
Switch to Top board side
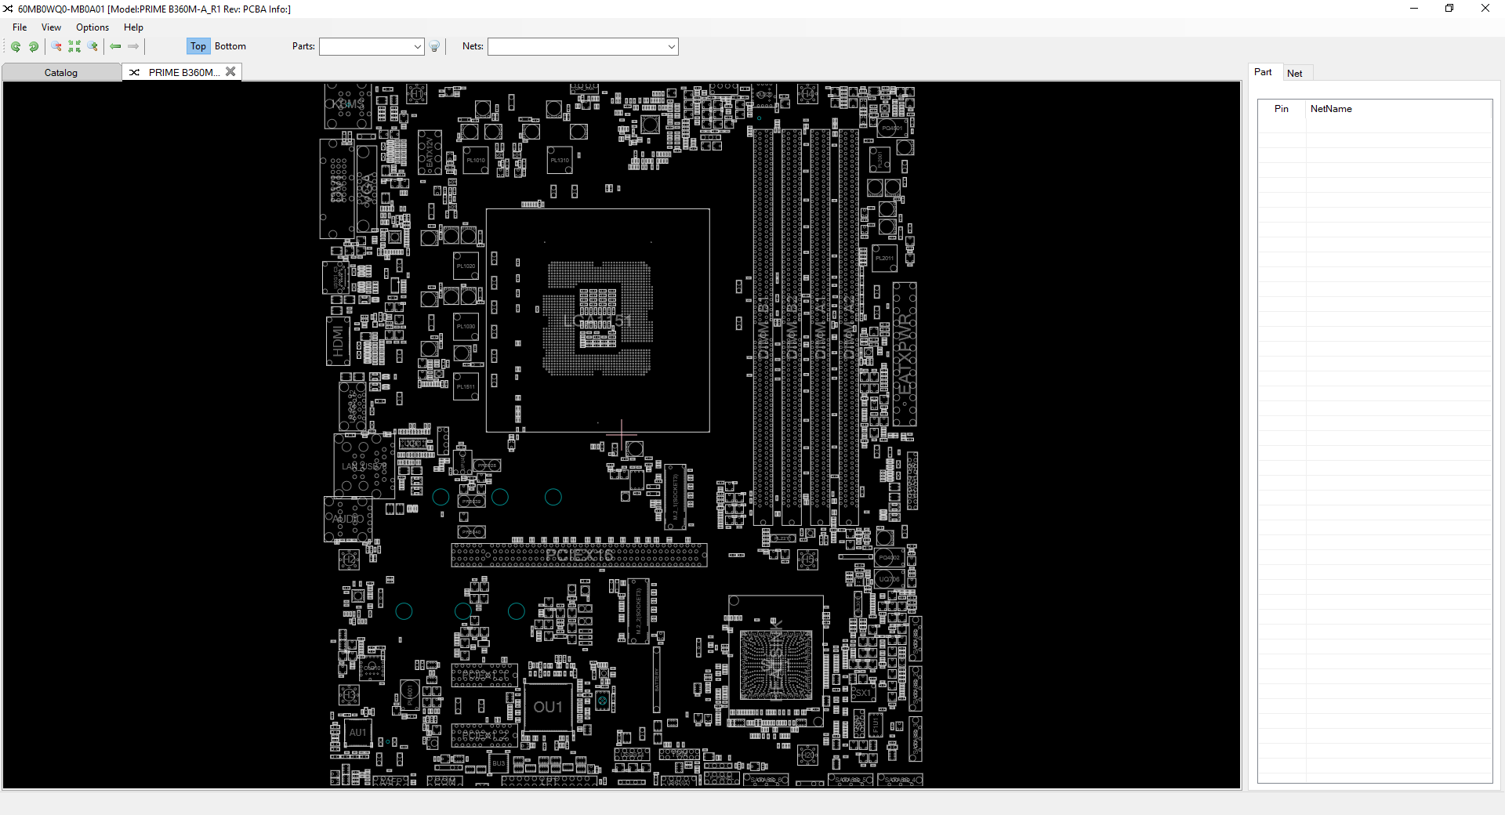coord(198,46)
